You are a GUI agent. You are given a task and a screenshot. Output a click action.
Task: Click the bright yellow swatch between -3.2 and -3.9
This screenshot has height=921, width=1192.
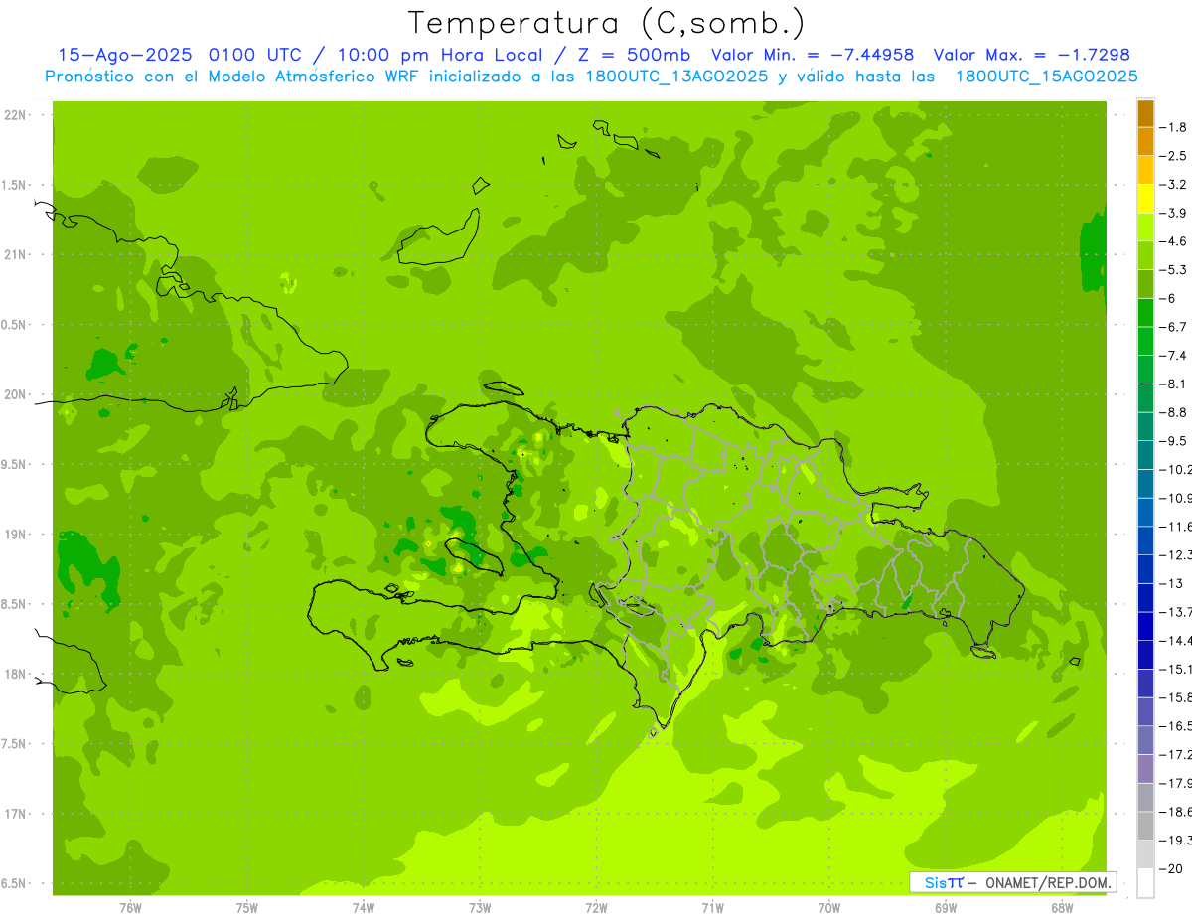1145,199
